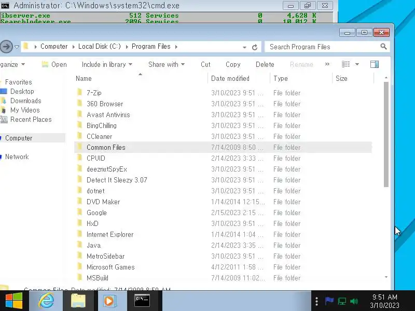Select the Microsoft Games folder row

(x=223, y=267)
